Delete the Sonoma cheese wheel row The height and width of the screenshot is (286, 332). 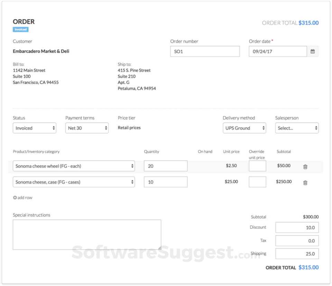[305, 167]
